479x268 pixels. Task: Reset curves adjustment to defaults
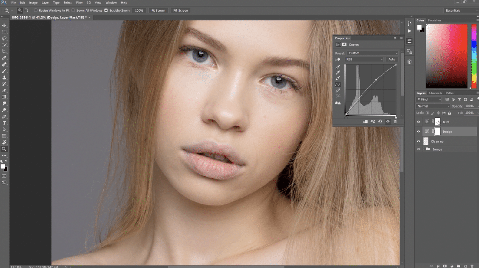380,122
